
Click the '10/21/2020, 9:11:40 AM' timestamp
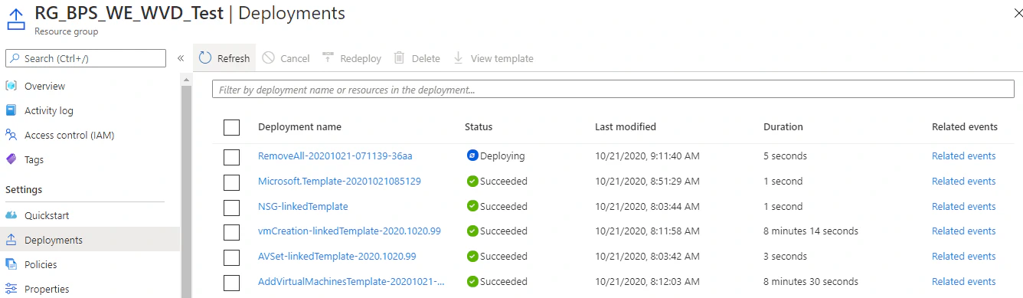(x=647, y=156)
